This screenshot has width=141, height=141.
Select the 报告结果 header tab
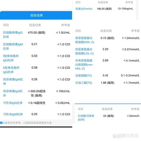tap(36, 15)
